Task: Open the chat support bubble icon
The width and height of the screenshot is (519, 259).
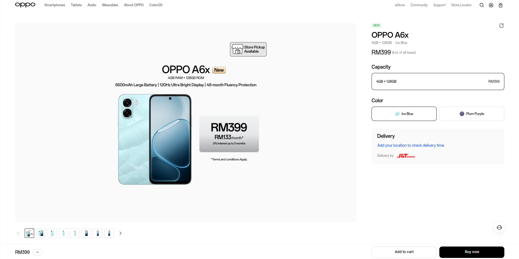Action: coord(499,228)
